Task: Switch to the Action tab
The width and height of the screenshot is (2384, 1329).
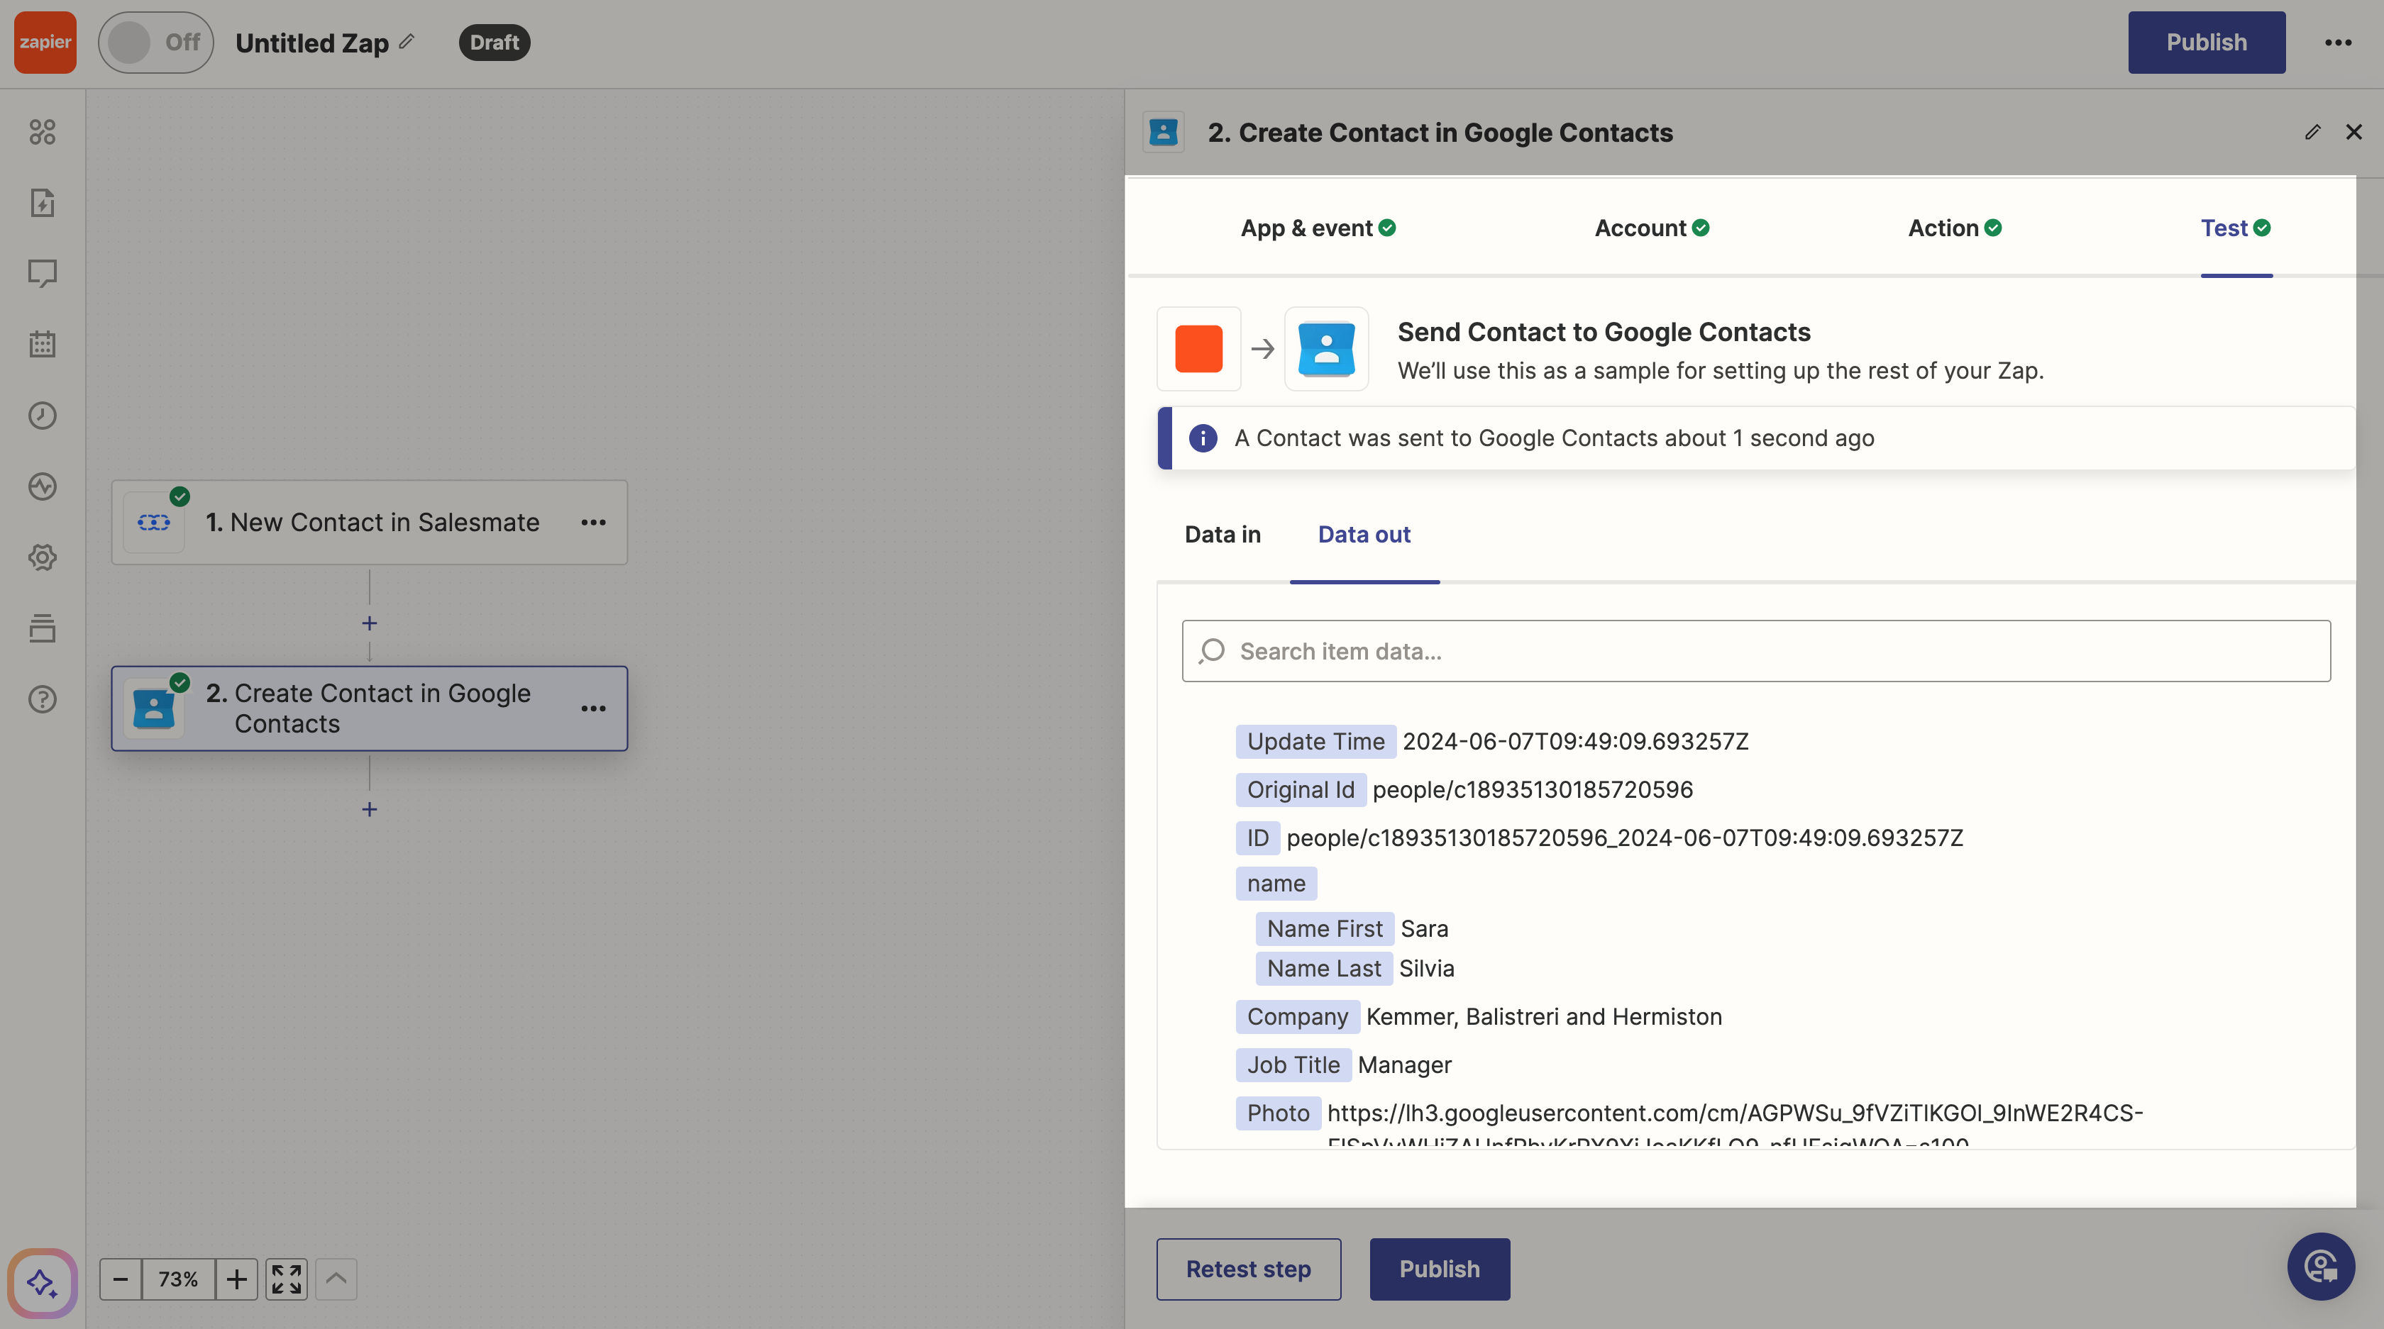Action: [x=1955, y=228]
